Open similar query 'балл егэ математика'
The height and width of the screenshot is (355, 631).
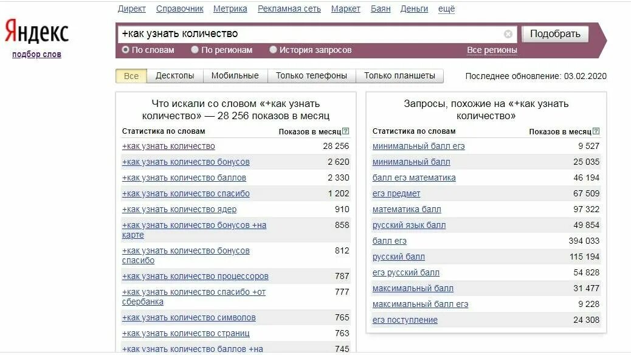click(414, 177)
